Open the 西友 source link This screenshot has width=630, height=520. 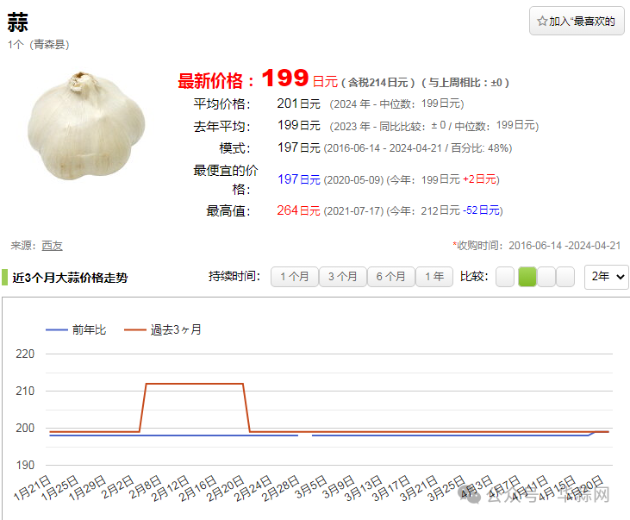pyautogui.click(x=53, y=246)
